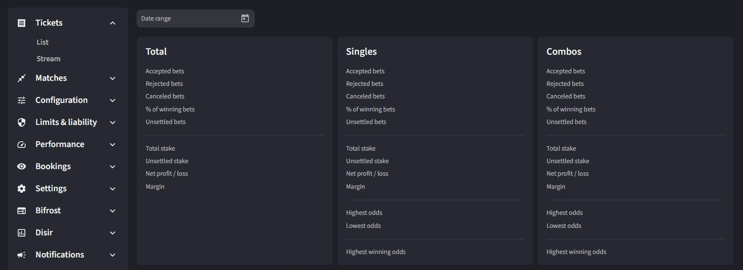The height and width of the screenshot is (270, 743).
Task: Click the Tickets list icon in sidebar
Action: tap(22, 23)
